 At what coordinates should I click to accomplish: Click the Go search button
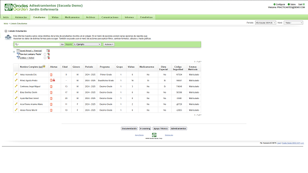pos(62,45)
